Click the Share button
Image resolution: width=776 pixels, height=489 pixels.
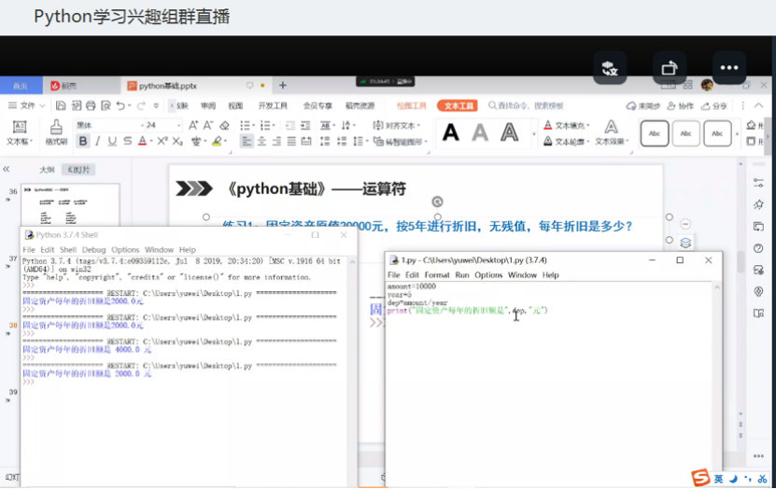click(714, 106)
